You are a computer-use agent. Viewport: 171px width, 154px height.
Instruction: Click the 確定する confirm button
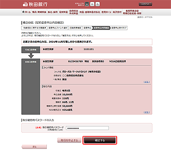pos(100,140)
